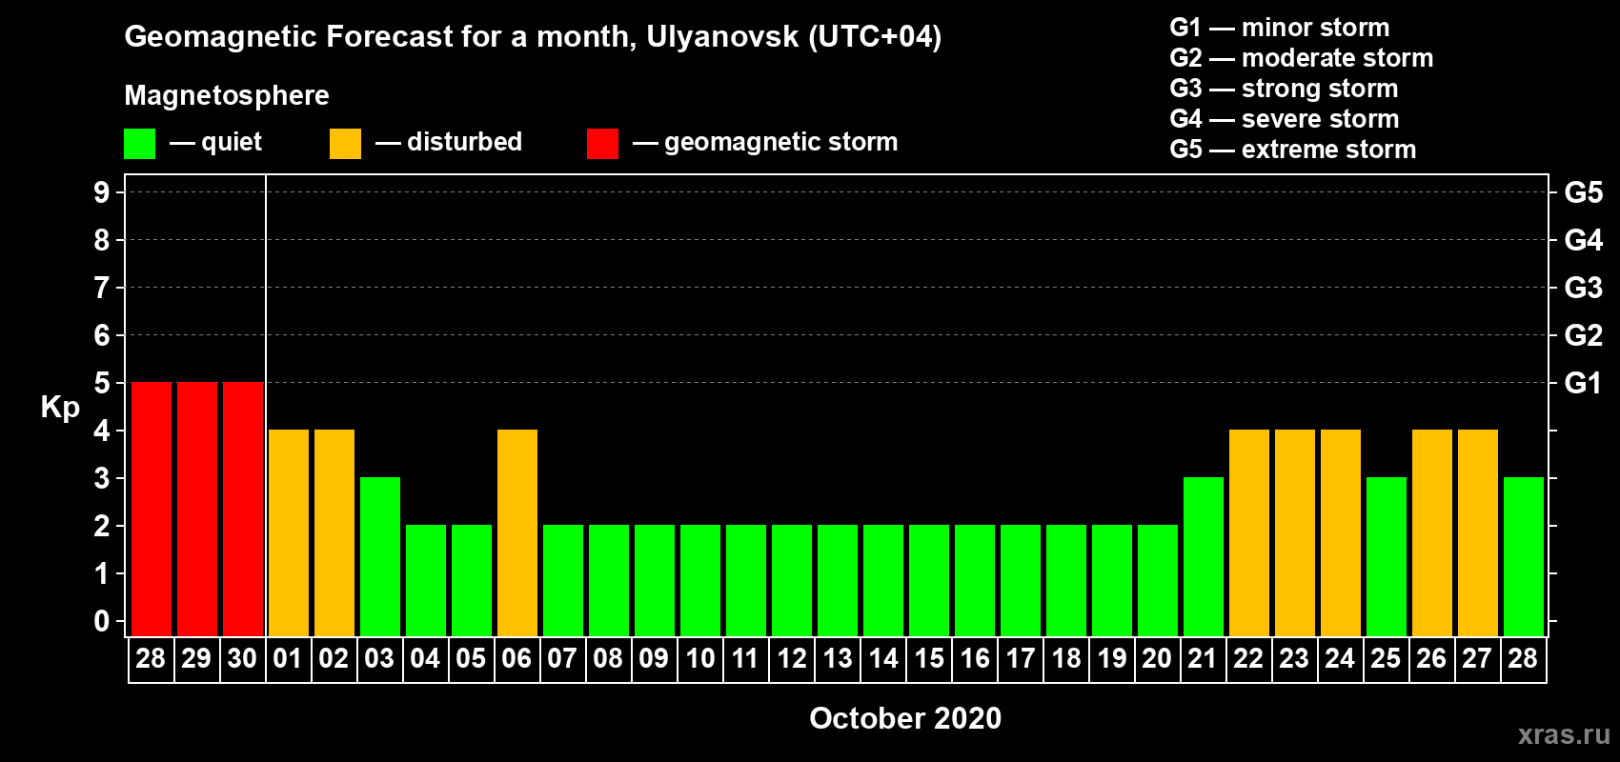Viewport: 1620px width, 762px height.
Task: Click the 'G5 — extreme storm' legend line
Action: [x=1293, y=150]
